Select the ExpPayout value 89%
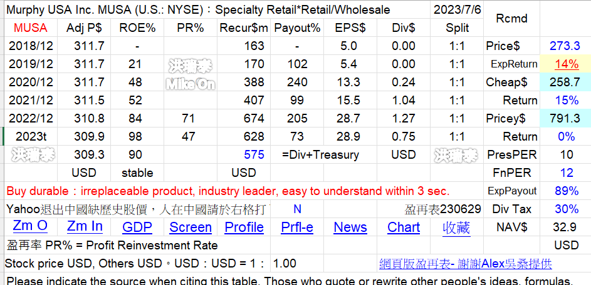 click(565, 191)
